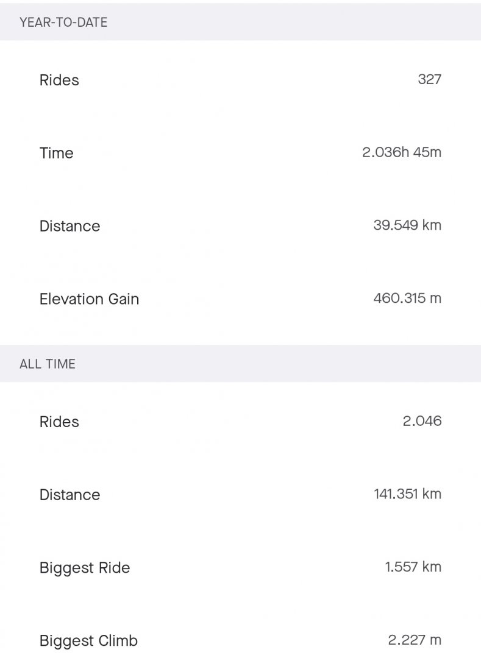481x658 pixels.
Task: Tap the 1.557 km biggest ride value
Action: (413, 567)
